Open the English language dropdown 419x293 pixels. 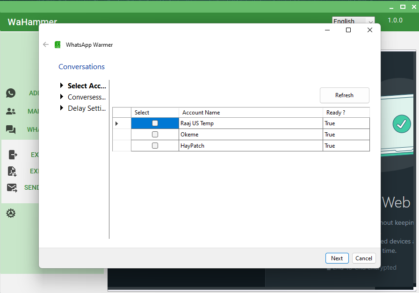(x=353, y=21)
